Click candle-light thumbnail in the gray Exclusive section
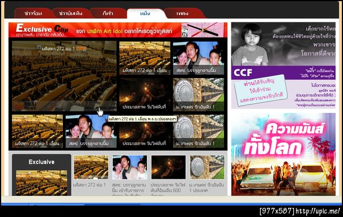The height and width of the screenshot is (217, 343). (169, 167)
